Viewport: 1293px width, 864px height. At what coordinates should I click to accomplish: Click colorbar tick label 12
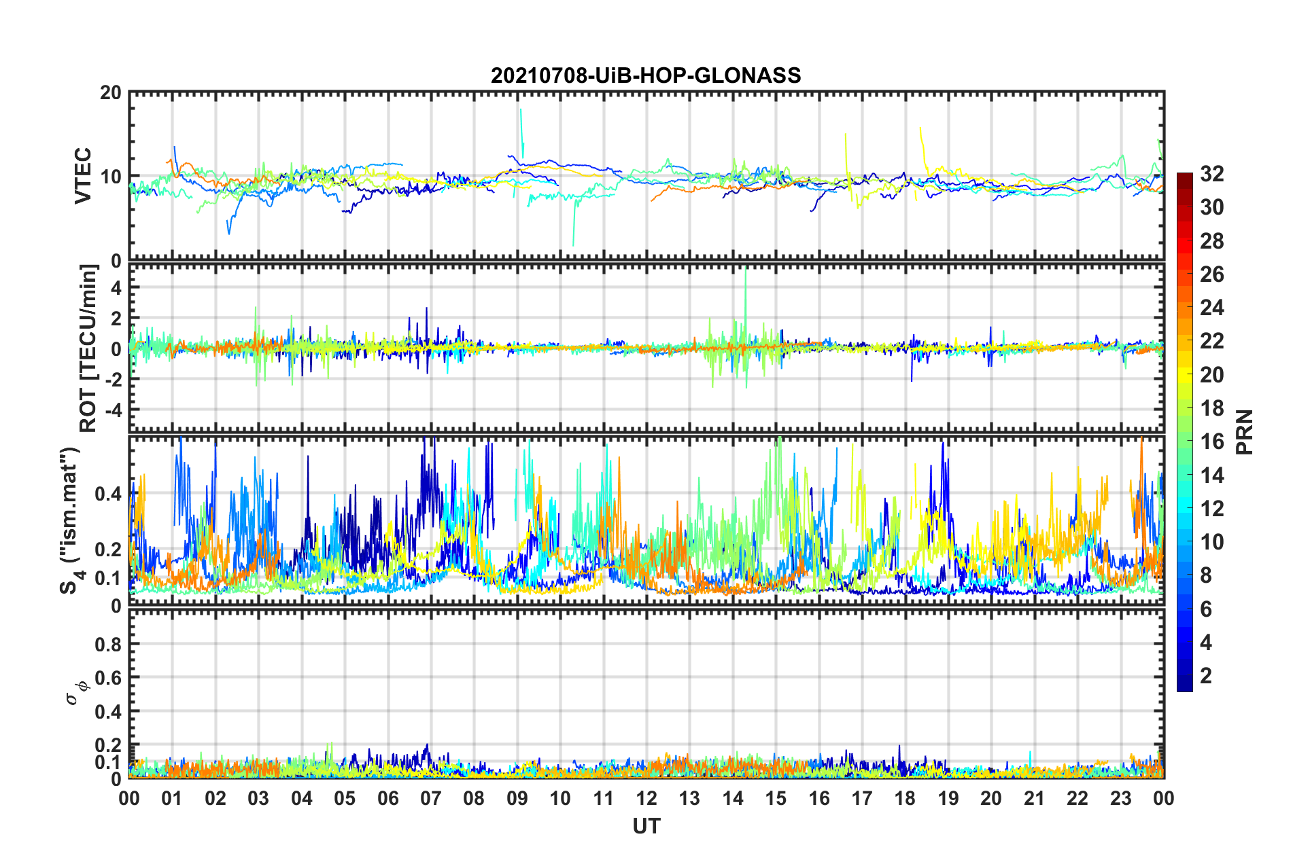pos(1211,508)
